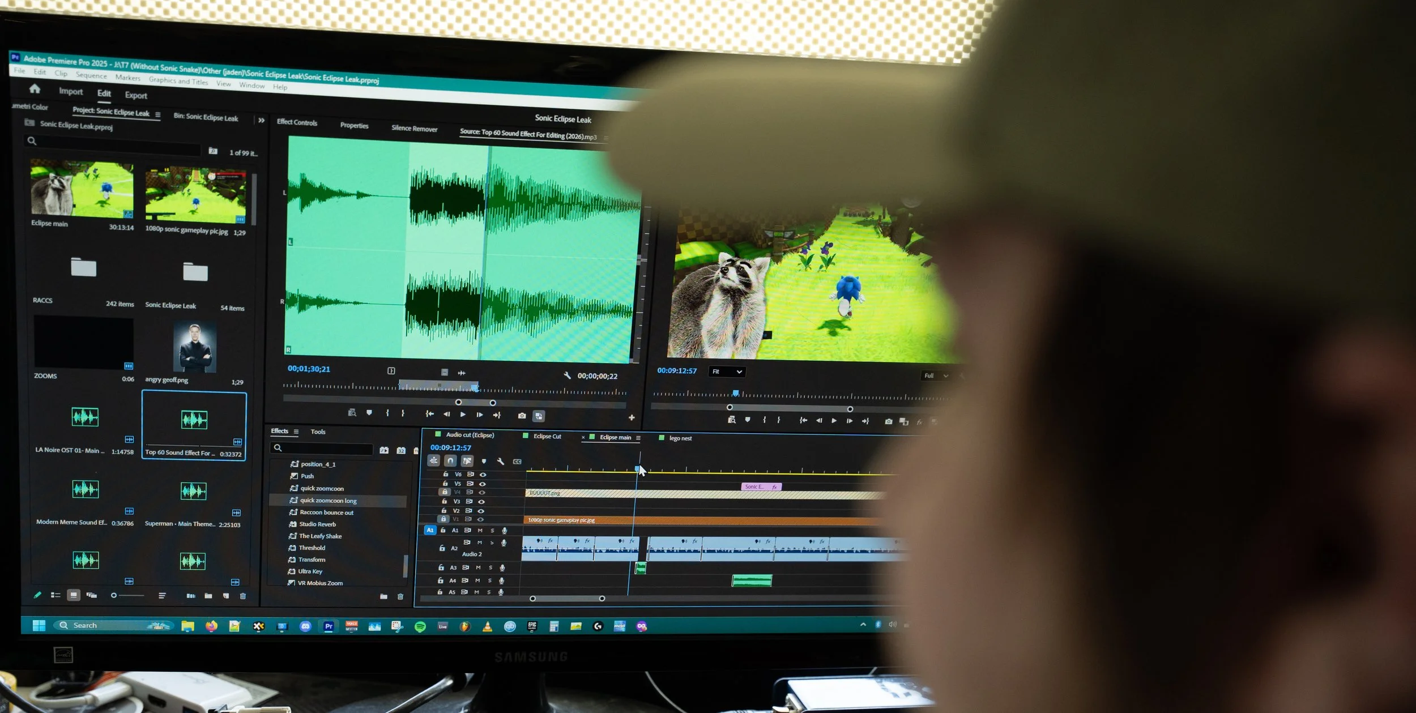This screenshot has height=713, width=1416.
Task: Open the Fit zoom level dropdown
Action: (x=727, y=372)
